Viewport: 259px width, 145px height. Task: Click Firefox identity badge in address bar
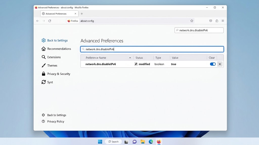tap(73, 21)
